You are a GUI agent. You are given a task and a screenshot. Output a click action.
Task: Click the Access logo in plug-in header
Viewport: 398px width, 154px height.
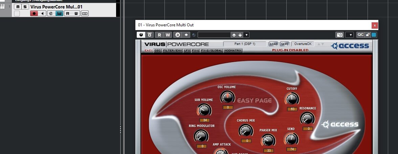350,46
